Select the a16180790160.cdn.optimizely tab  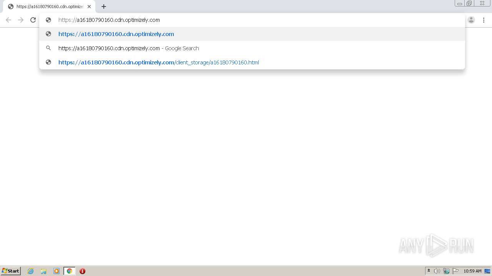49,7
